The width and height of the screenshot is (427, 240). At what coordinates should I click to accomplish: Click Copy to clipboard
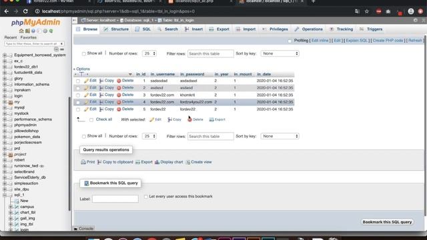point(115,162)
